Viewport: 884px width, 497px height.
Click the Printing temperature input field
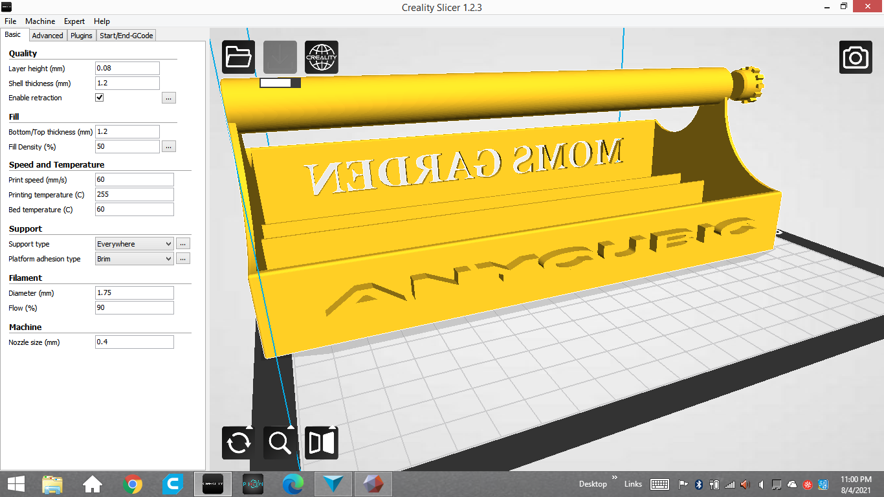(x=134, y=195)
